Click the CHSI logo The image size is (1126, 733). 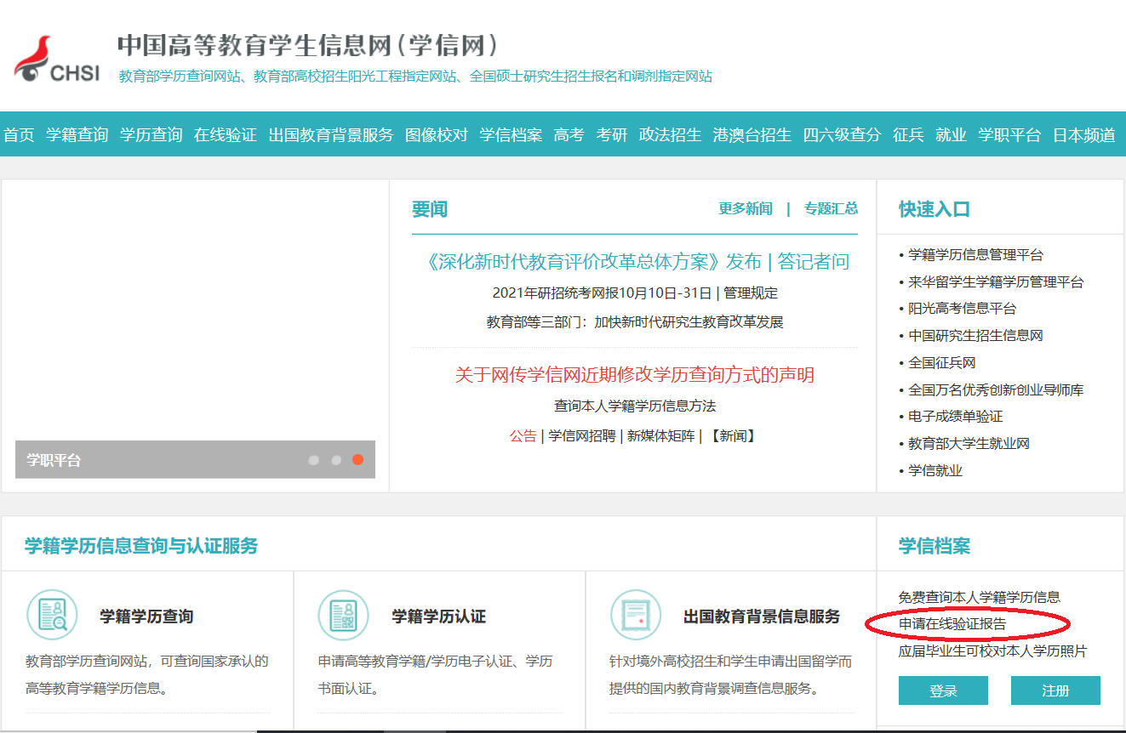pos(56,59)
